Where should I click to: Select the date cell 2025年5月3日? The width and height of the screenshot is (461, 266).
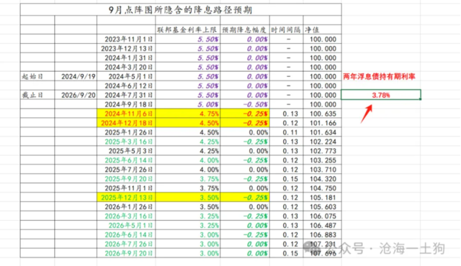tap(126, 151)
